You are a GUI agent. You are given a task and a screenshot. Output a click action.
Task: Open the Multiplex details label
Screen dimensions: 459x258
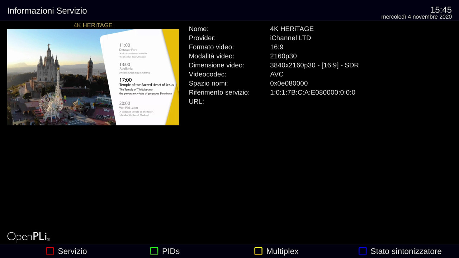[x=282, y=252]
